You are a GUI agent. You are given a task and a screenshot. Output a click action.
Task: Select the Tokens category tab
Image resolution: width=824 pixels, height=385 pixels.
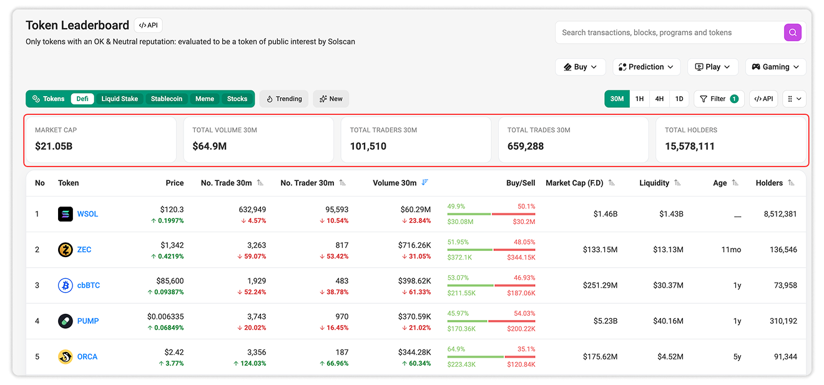48,99
